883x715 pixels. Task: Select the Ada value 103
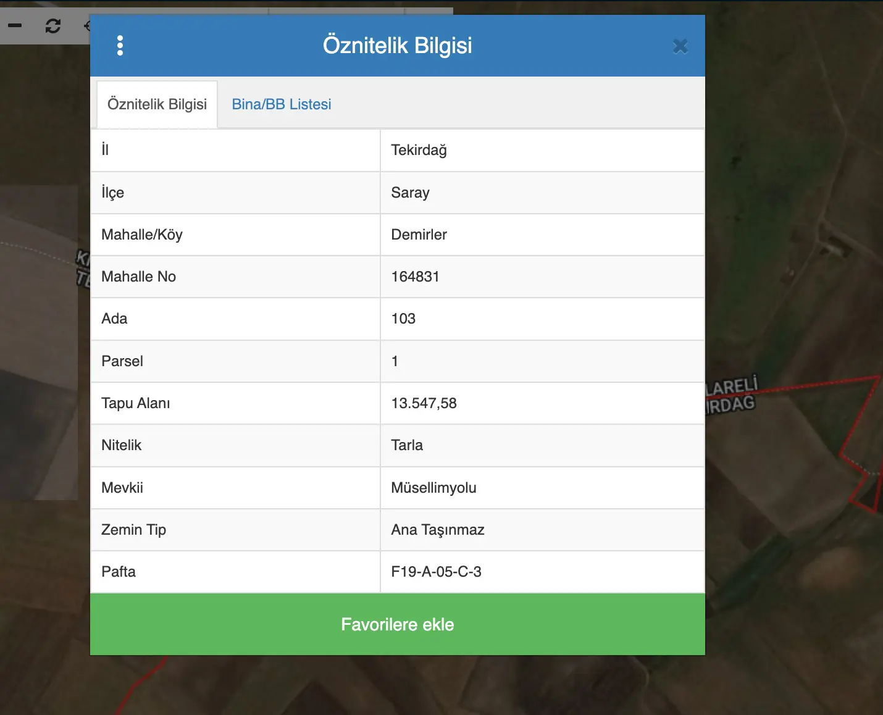[403, 319]
